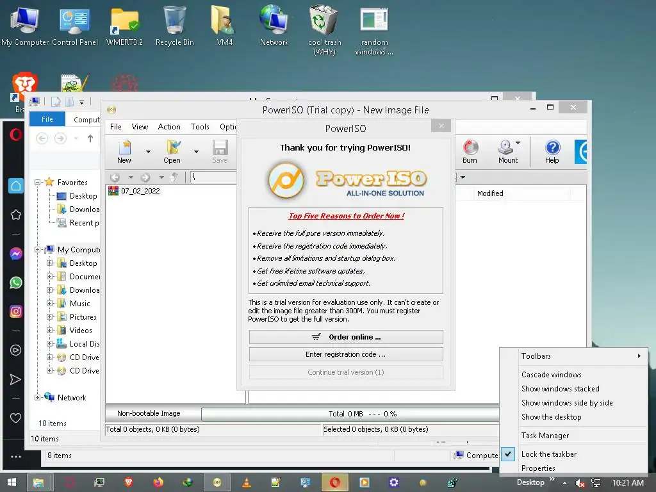Open the Control Panel desktop icon
Viewport: 656px width, 492px height.
coord(75,26)
